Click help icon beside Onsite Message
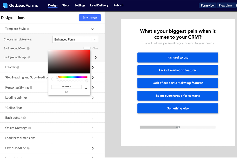This screenshot has height=158, width=237. click(30, 128)
